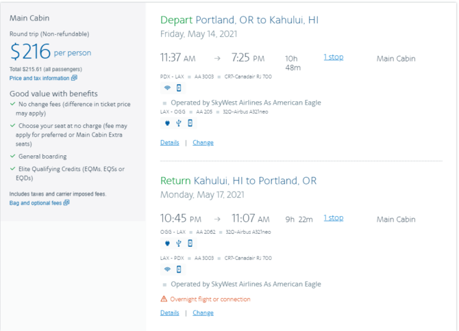
Task: Click power outlet icon on LAX-OGG segment
Action: pyautogui.click(x=167, y=123)
